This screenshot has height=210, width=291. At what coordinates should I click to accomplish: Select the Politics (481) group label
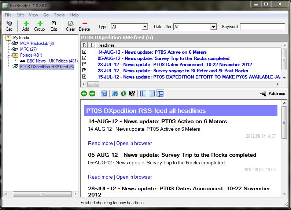pyautogui.click(x=31, y=55)
